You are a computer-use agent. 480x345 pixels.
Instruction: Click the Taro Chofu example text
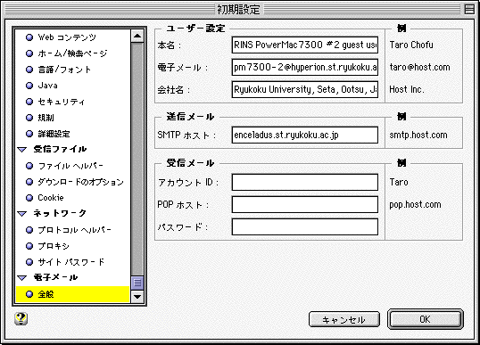[411, 45]
